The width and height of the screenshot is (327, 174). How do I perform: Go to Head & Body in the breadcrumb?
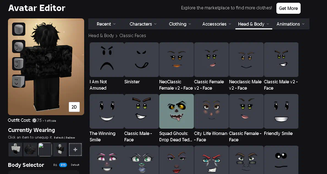[101, 36]
